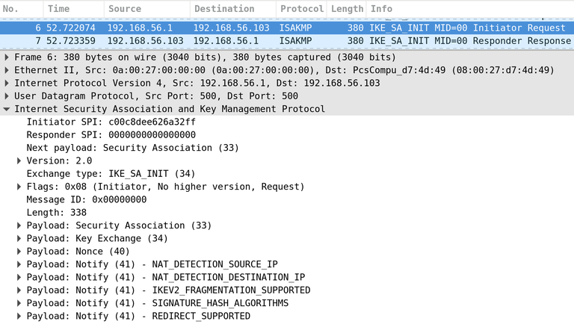Expand the Ethernet II section

(6, 70)
